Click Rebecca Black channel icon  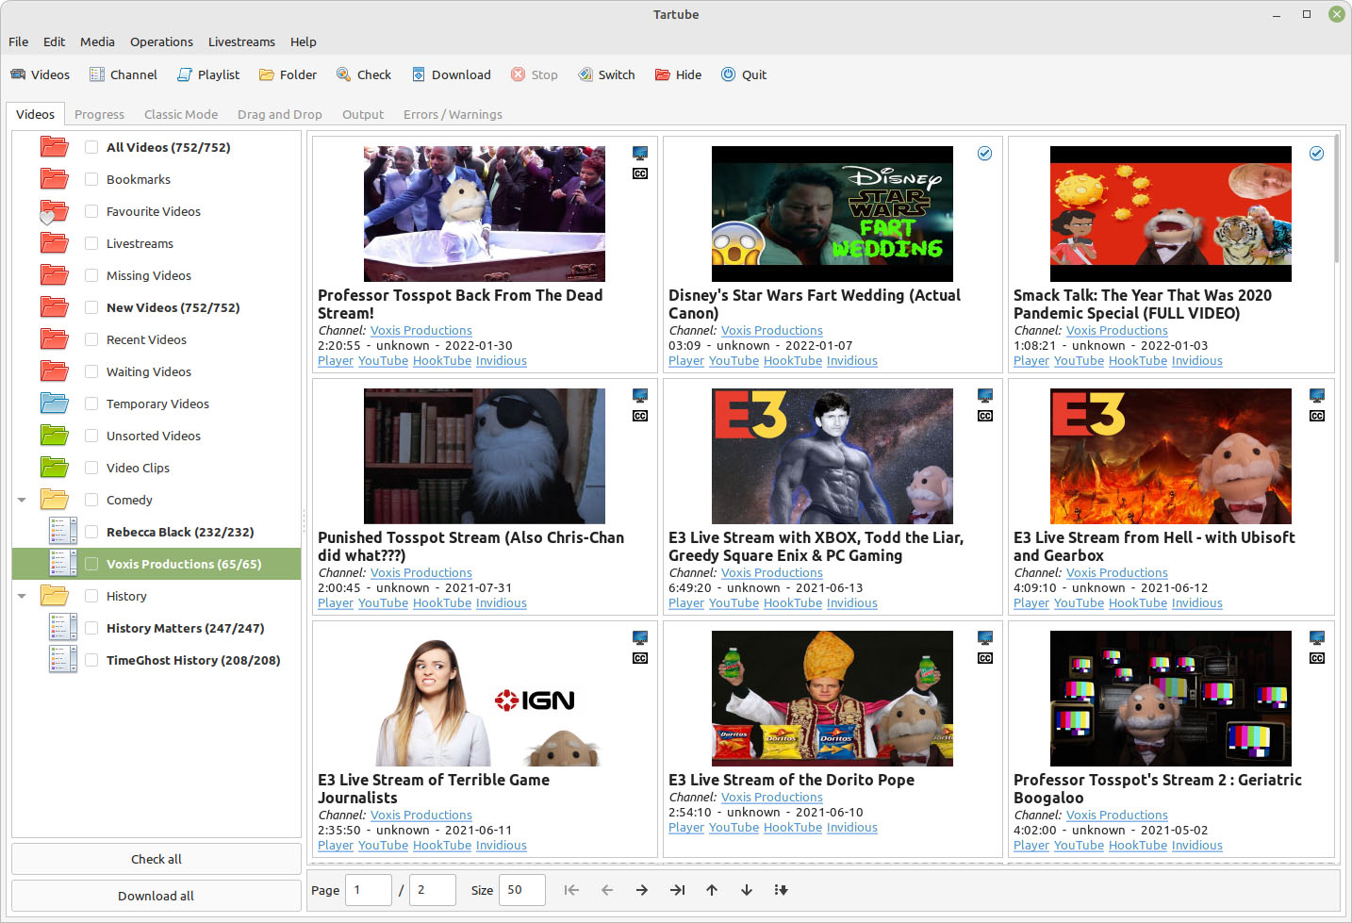62,532
